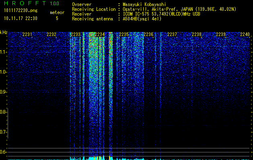Click the HROFFT title text
This screenshot has width=253, height=160.
pos(25,3)
